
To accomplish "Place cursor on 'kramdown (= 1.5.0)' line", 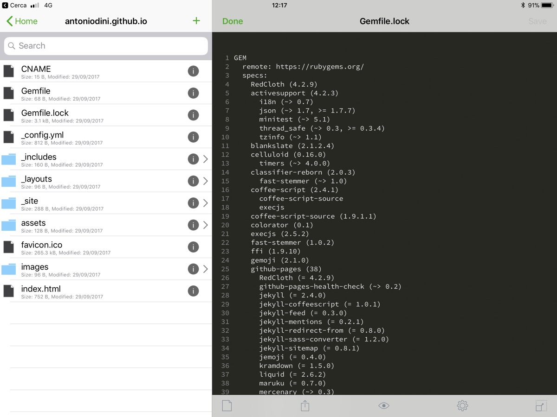I will (x=297, y=366).
